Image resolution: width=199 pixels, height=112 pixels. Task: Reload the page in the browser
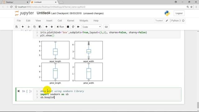[x=11, y=7]
